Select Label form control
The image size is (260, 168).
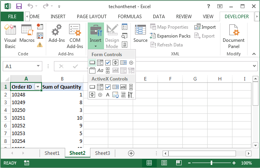(x=100, y=70)
